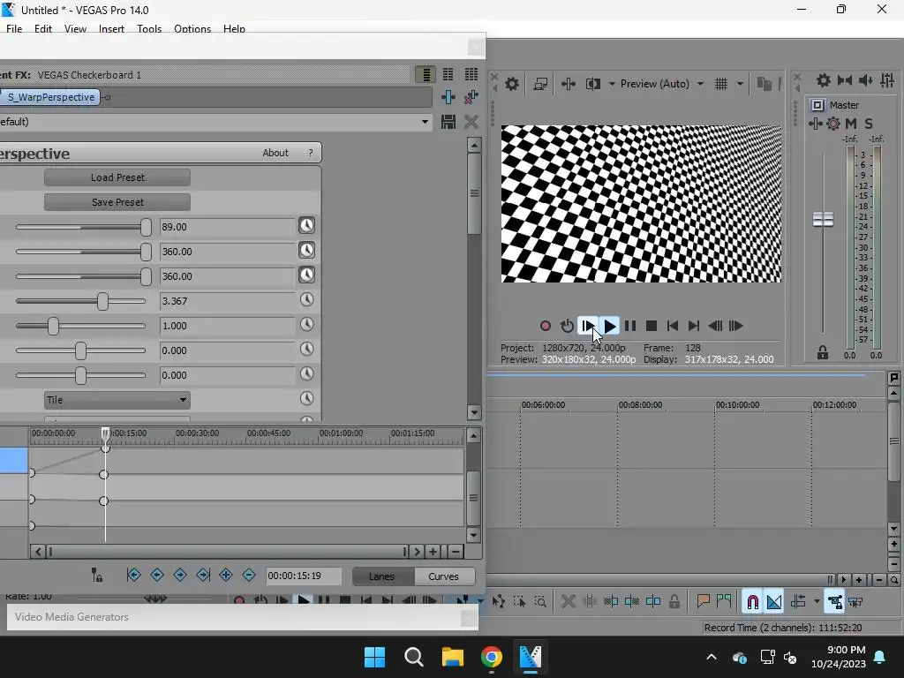This screenshot has width=904, height=678.
Task: Toggle Ignore Event Grouping button
Action: pyautogui.click(x=855, y=602)
